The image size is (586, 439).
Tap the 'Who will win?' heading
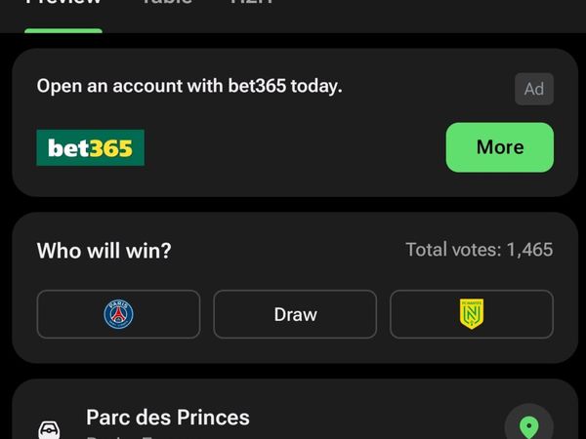coord(104,251)
